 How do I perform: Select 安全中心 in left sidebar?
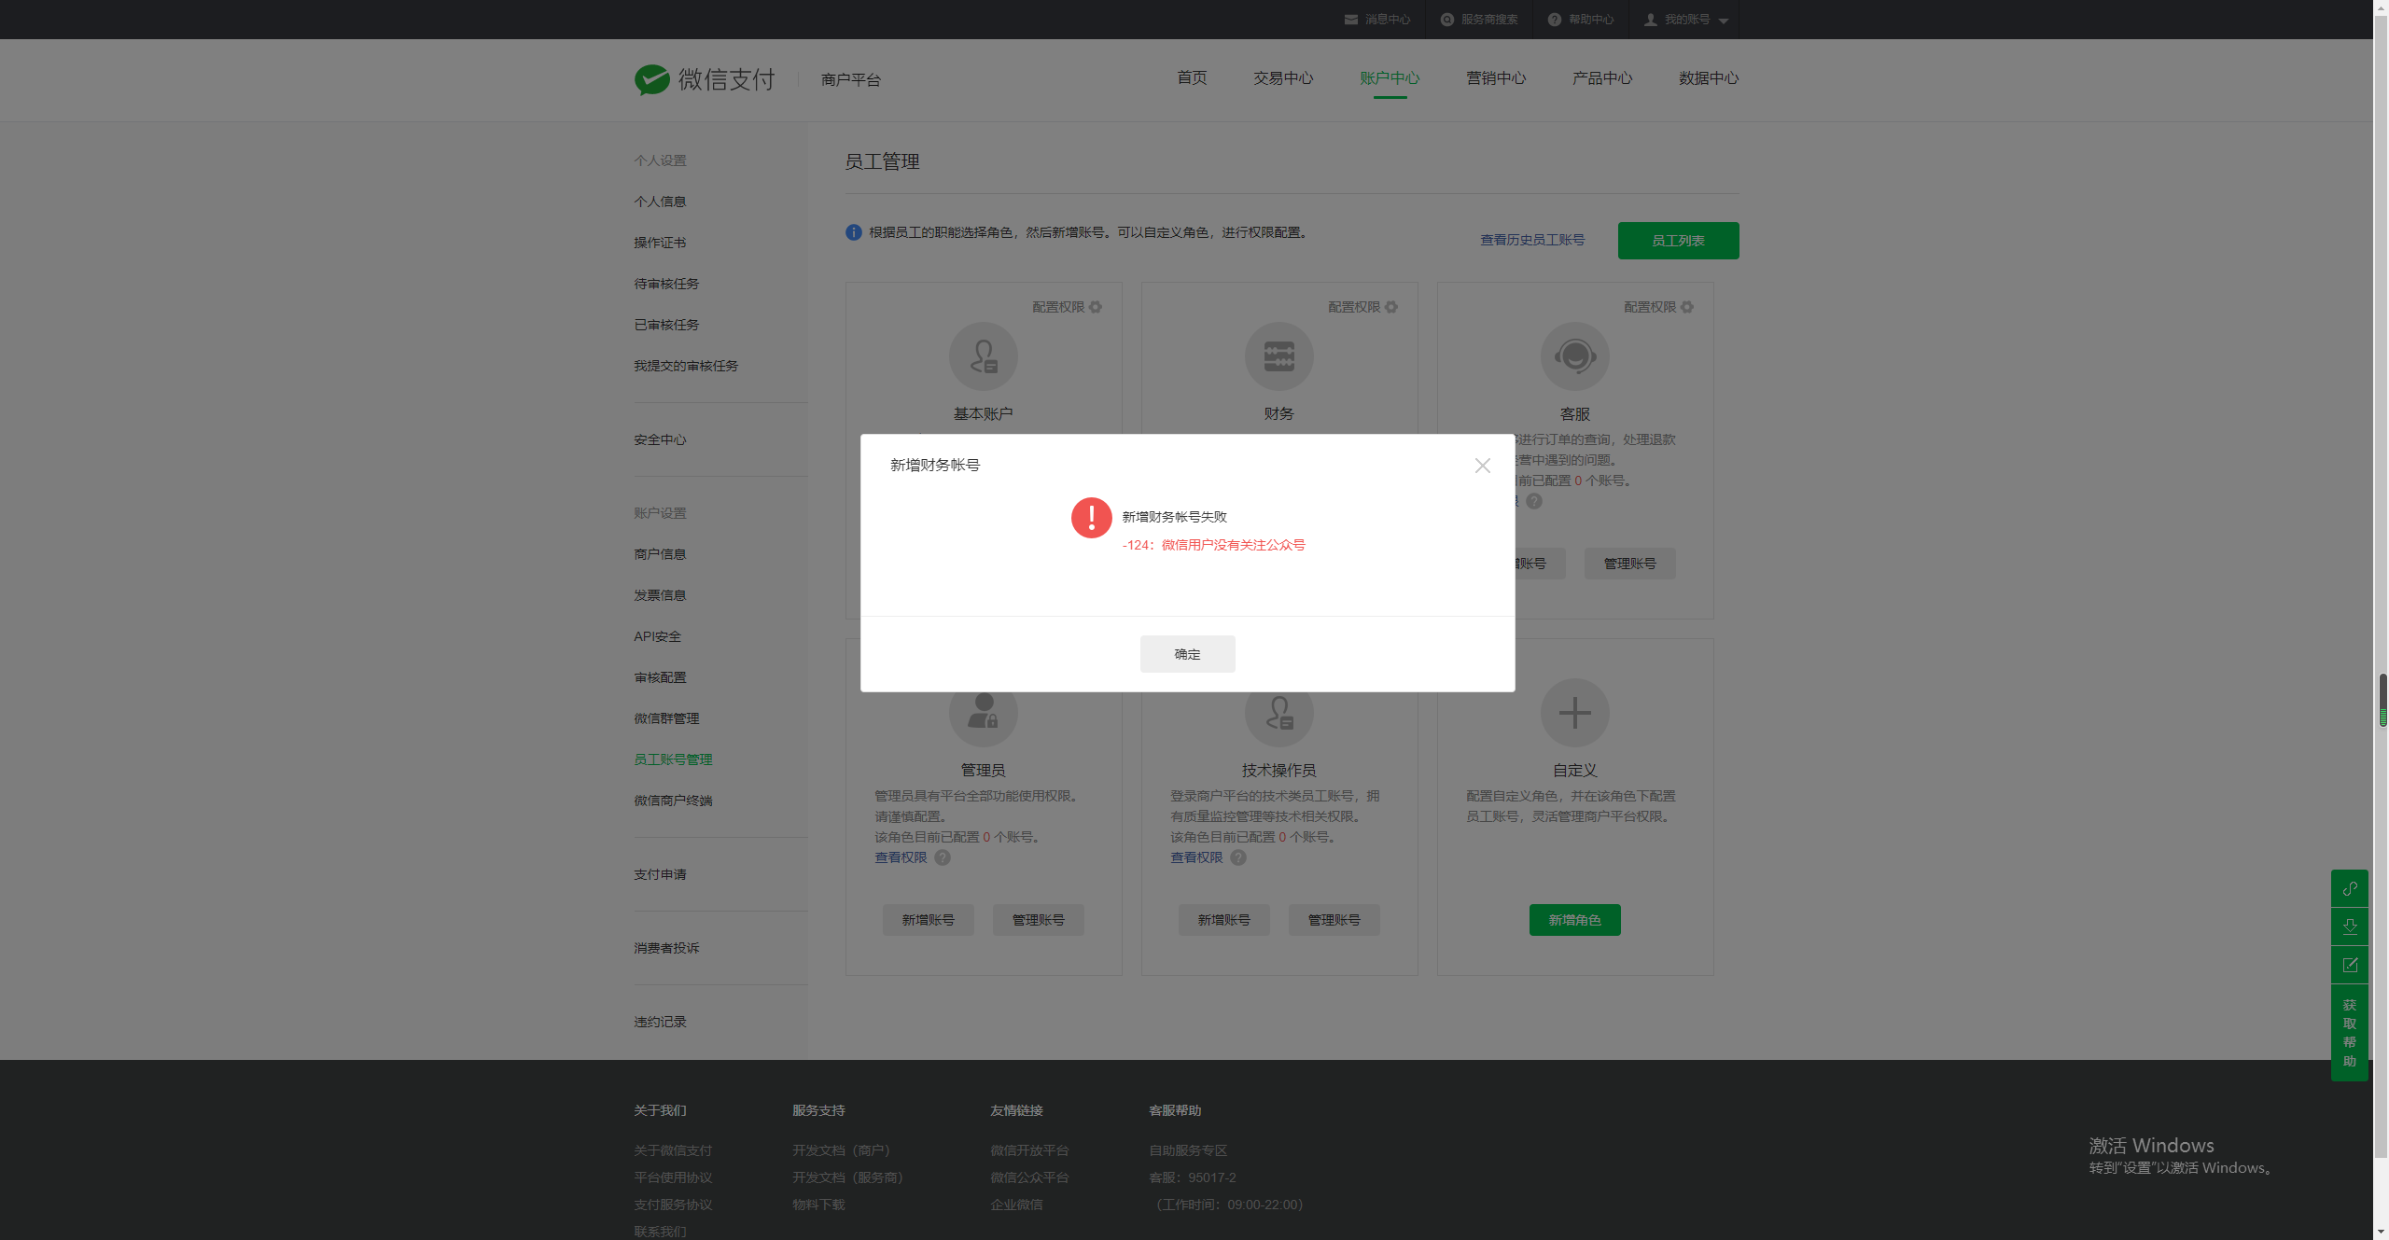tap(660, 439)
